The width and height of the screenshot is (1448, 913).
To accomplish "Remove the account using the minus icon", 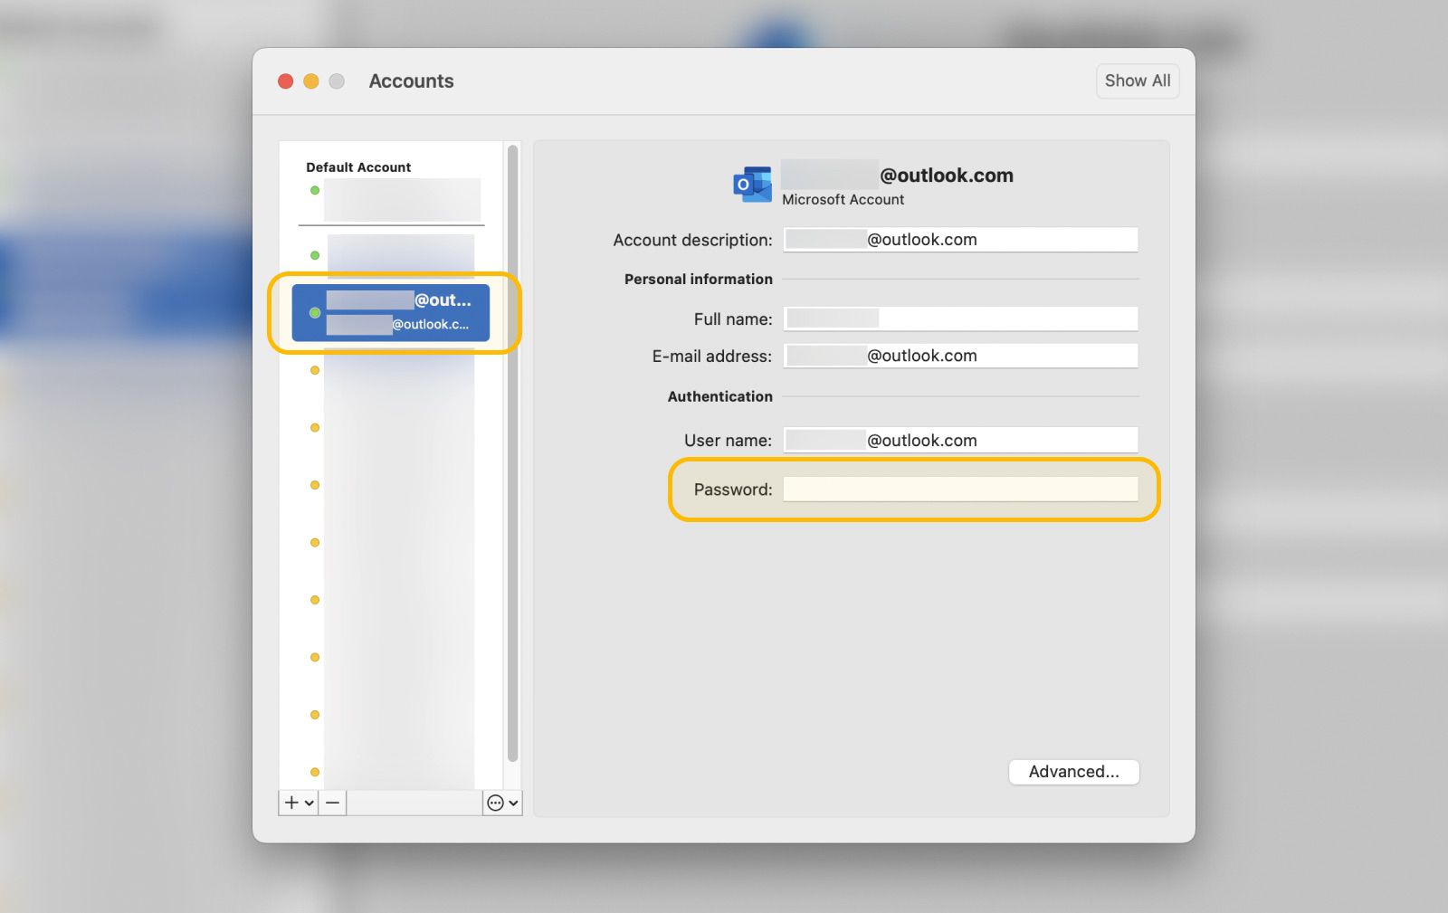I will click(x=331, y=803).
